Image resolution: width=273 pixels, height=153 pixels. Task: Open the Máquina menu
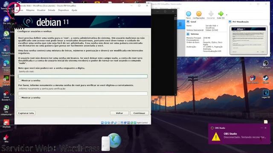click(30, 10)
